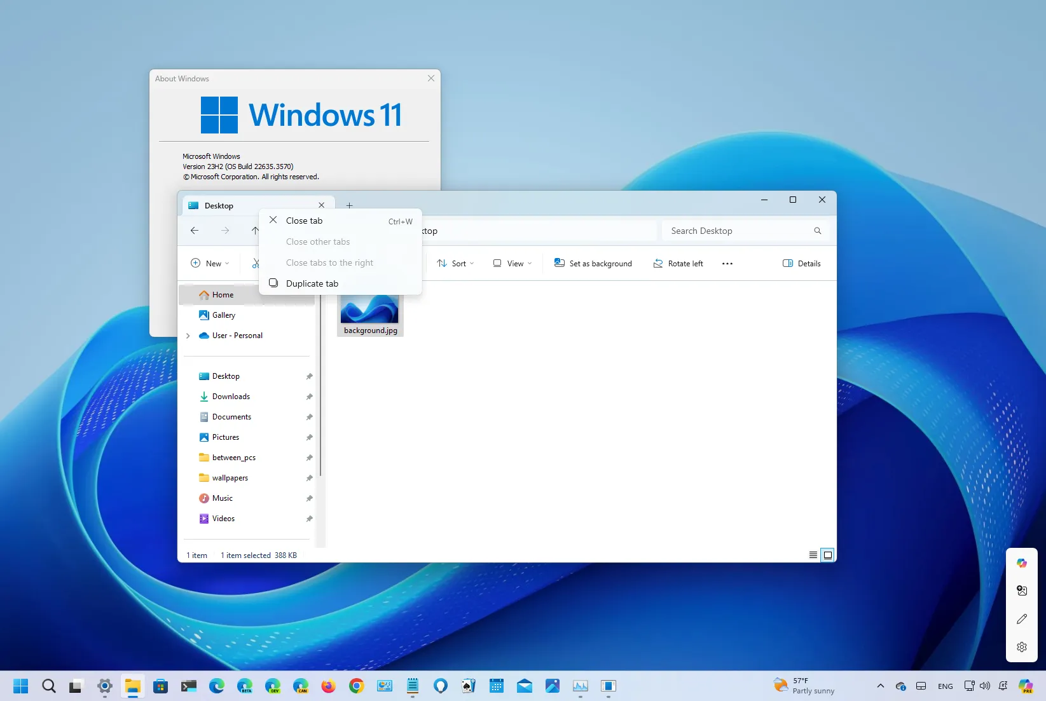Switch to large thumbnails view in status bar

828,555
